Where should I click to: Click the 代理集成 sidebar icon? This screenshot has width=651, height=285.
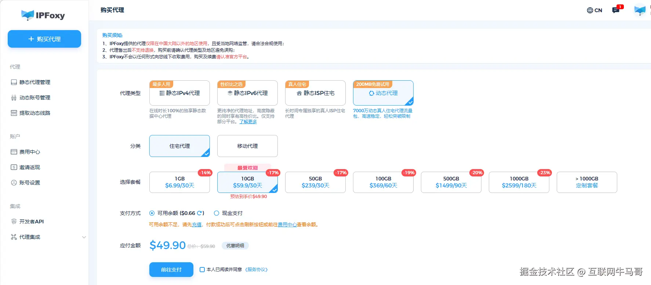pos(14,237)
